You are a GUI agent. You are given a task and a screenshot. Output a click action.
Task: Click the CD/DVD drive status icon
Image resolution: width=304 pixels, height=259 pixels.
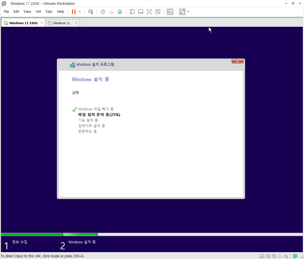click(268, 256)
